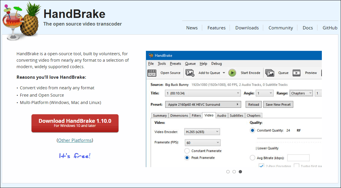Switch to the Audio tab
This screenshot has height=188, width=341.
coord(222,115)
